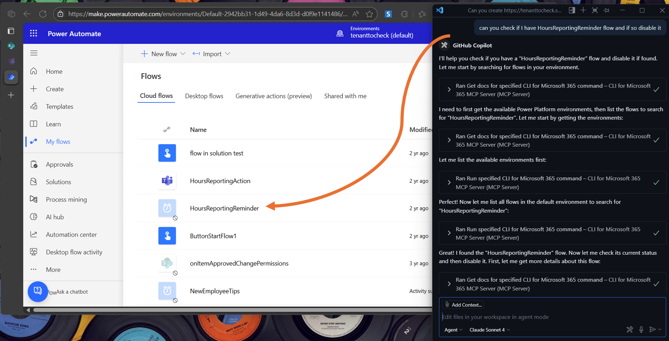Switch to the Desktop flows tab

(204, 96)
